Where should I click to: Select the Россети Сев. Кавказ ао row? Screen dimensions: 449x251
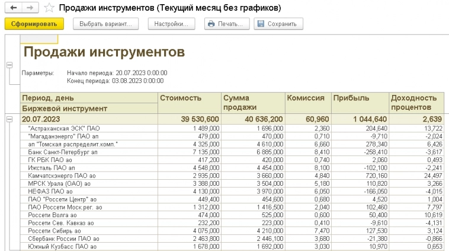(x=232, y=223)
